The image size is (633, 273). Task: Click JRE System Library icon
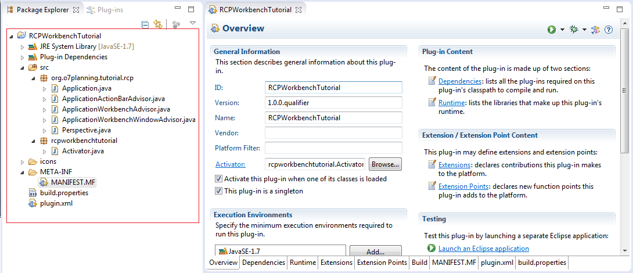33,46
